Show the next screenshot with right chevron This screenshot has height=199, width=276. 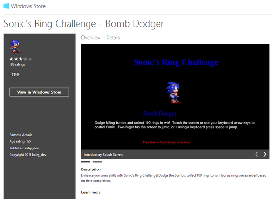click(x=265, y=154)
